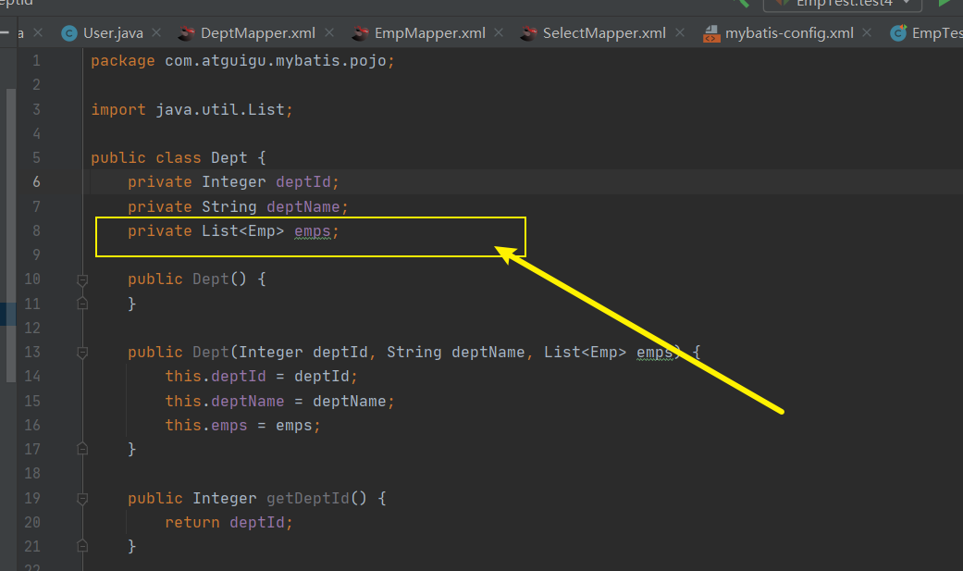
Task: Close the EmpMapper.xml tab
Action: point(499,32)
